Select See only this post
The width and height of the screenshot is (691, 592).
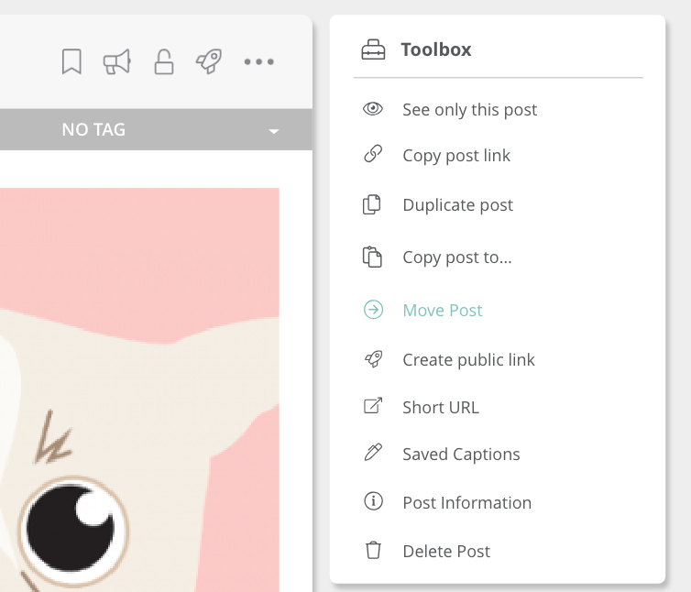point(470,110)
